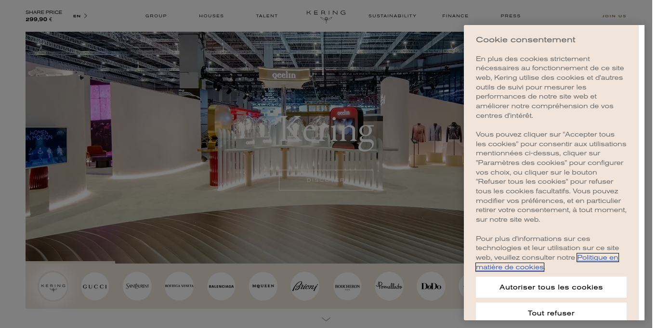Click the scroll-down chevron below the carousel
This screenshot has width=658, height=328.
[326, 319]
